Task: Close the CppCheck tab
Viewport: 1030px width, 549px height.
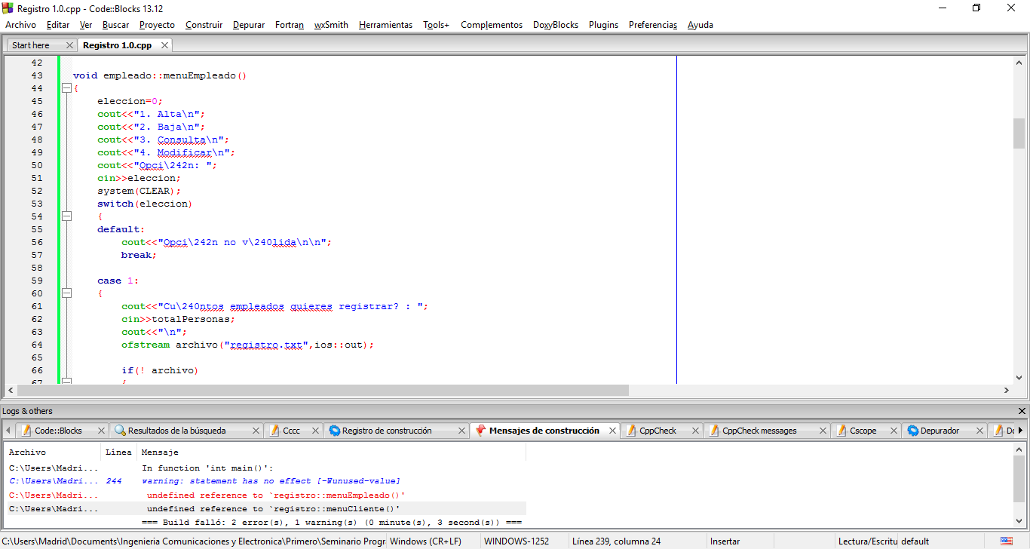Action: click(695, 431)
